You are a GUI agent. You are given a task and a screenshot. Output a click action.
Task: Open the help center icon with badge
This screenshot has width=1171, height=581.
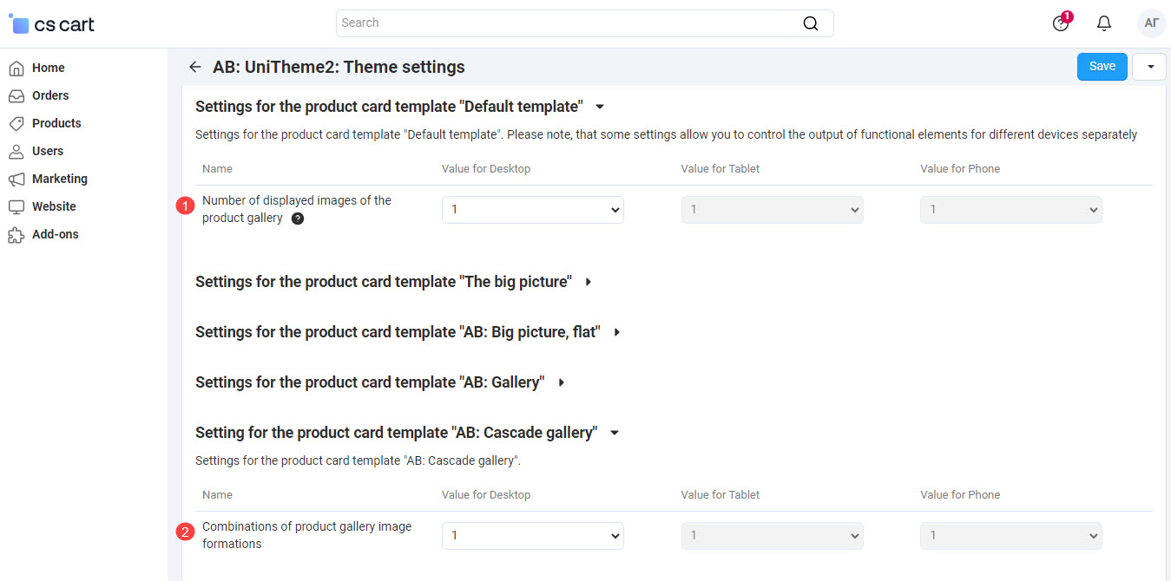pyautogui.click(x=1061, y=23)
